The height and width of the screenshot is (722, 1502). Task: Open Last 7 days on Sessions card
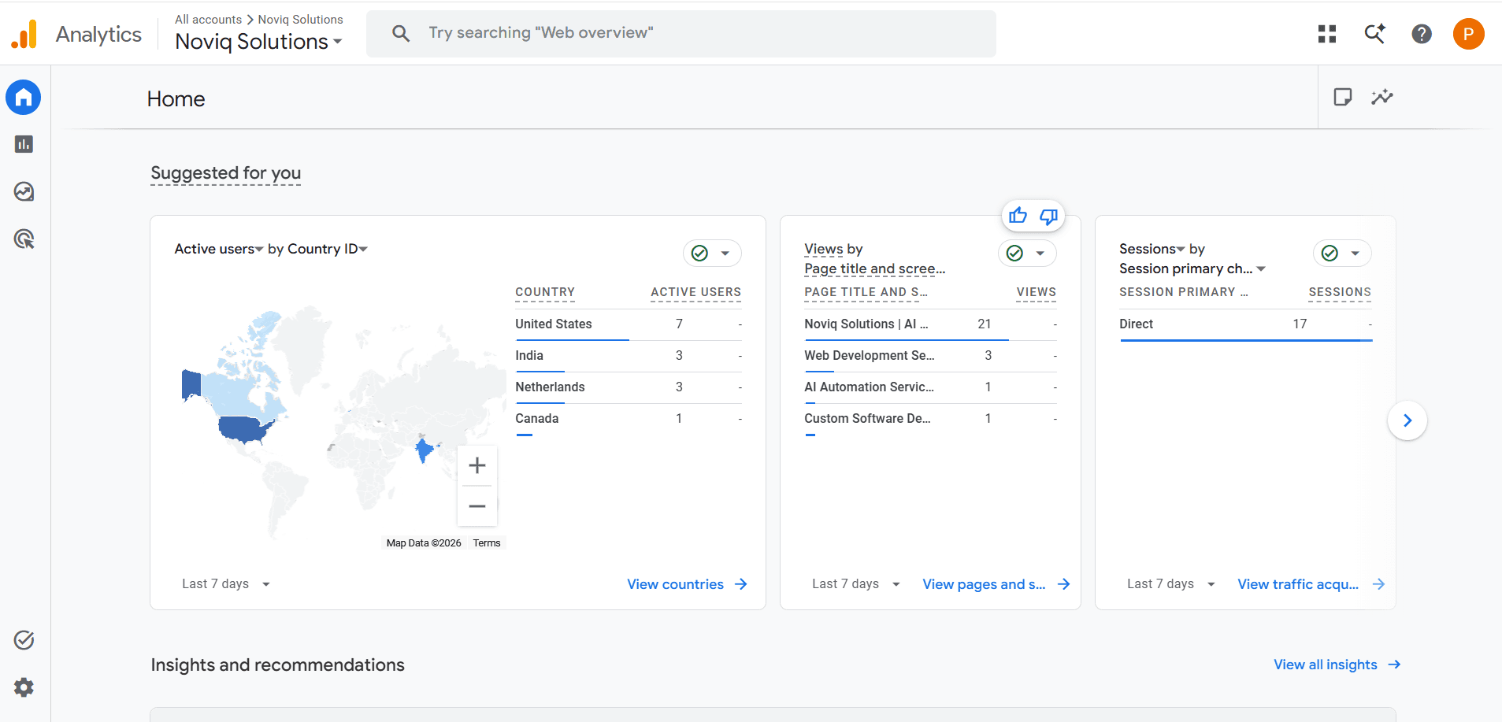1171,584
